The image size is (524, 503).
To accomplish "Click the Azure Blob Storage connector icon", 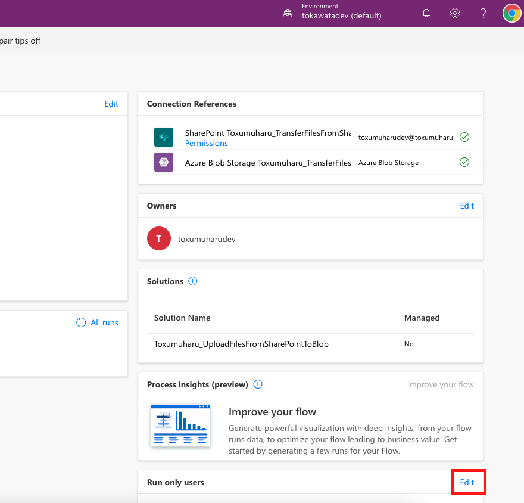I will pyautogui.click(x=163, y=162).
